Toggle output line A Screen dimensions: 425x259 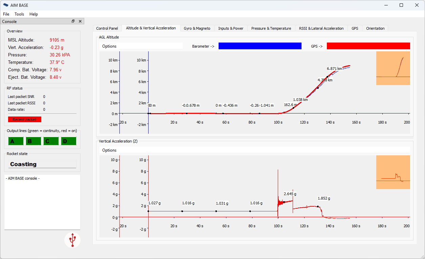click(x=16, y=141)
